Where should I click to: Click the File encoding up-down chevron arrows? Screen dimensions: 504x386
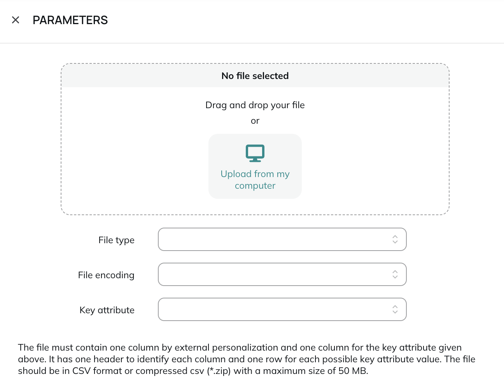[395, 274]
